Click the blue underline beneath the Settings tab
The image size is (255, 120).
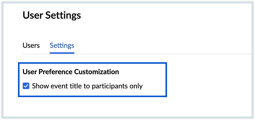tap(62, 53)
